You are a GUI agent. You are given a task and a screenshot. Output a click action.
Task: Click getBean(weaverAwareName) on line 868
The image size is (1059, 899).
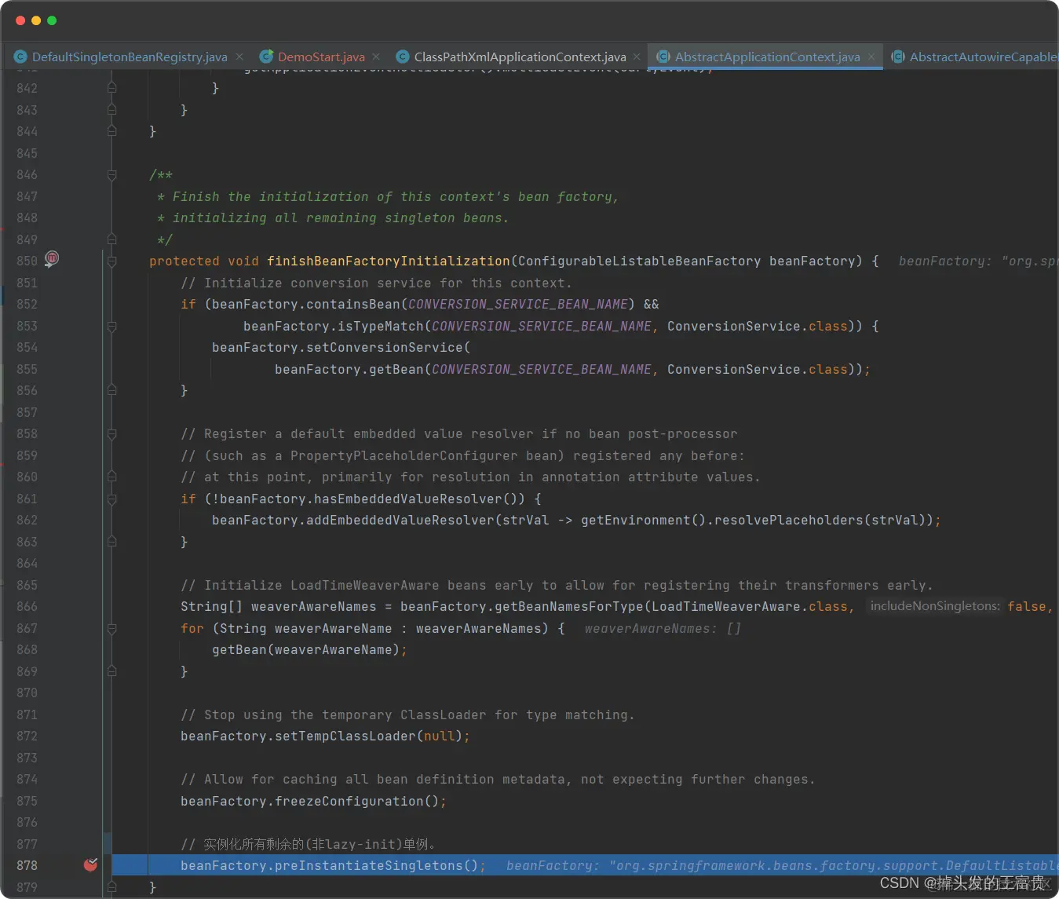pos(306,649)
